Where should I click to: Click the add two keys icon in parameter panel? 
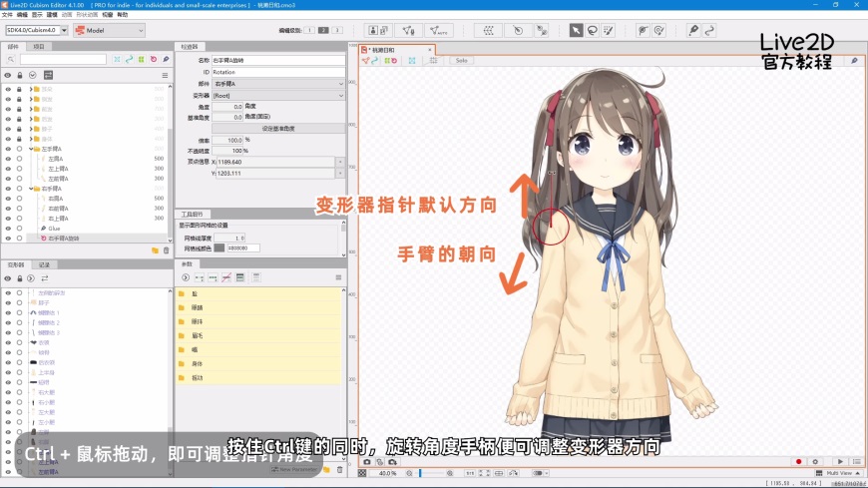tap(200, 277)
